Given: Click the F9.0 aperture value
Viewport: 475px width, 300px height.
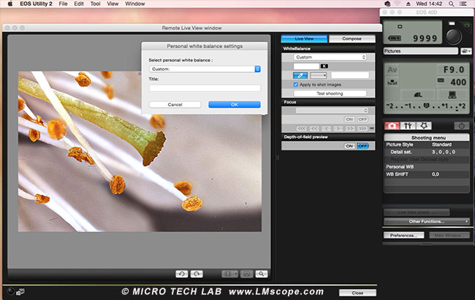Looking at the screenshot, I should (x=454, y=69).
